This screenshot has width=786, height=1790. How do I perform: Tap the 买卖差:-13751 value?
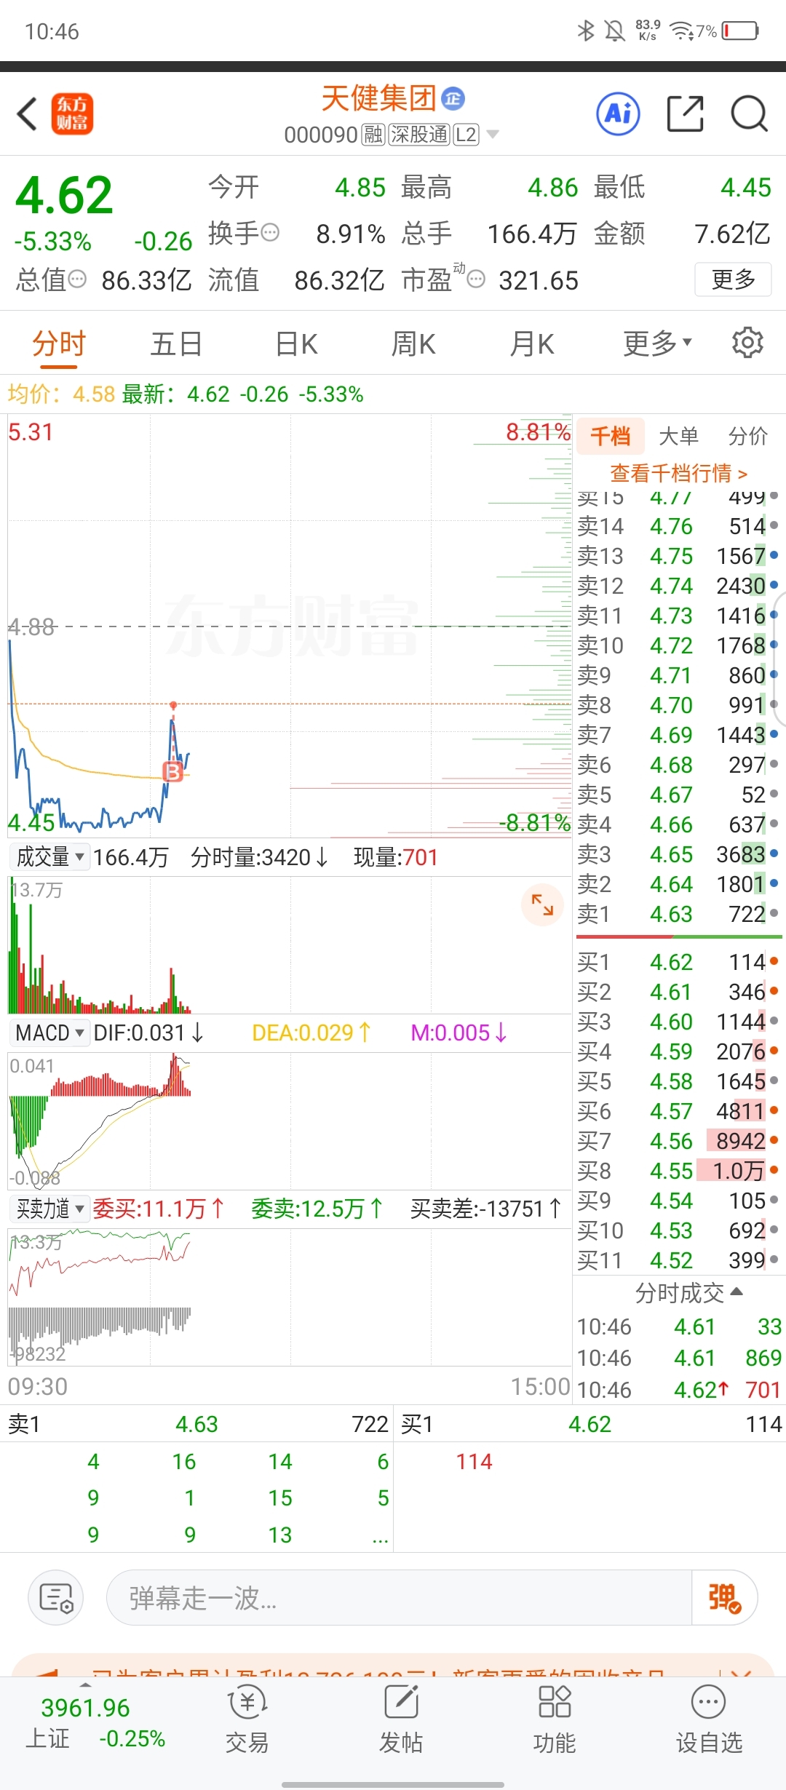click(x=486, y=1209)
